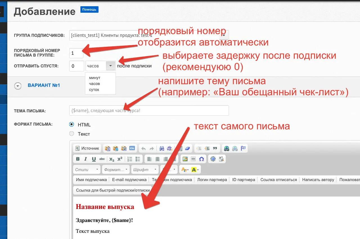Toggle italic formatting
360x239 pixels.
(x=86, y=159)
